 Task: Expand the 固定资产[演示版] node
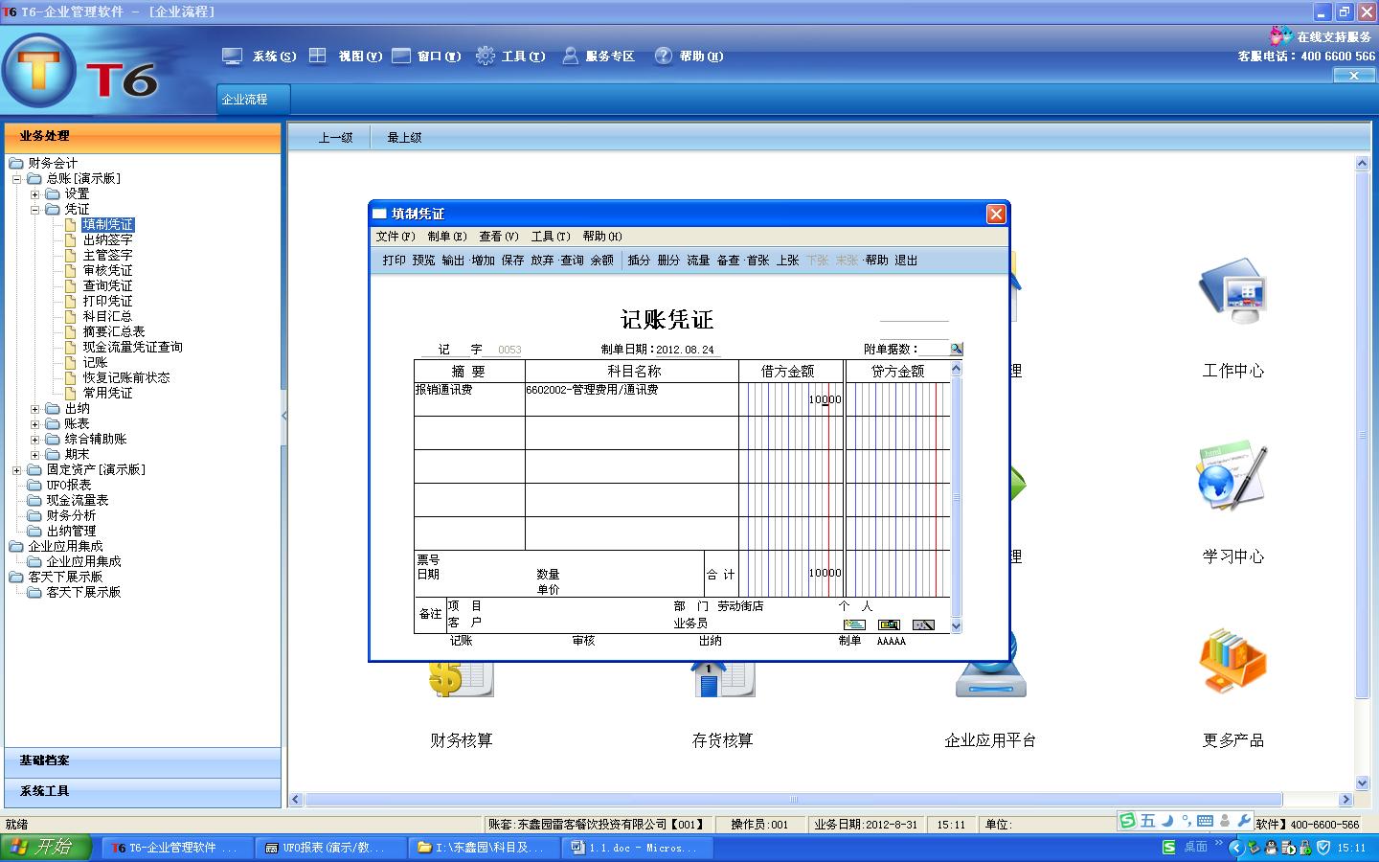(16, 469)
